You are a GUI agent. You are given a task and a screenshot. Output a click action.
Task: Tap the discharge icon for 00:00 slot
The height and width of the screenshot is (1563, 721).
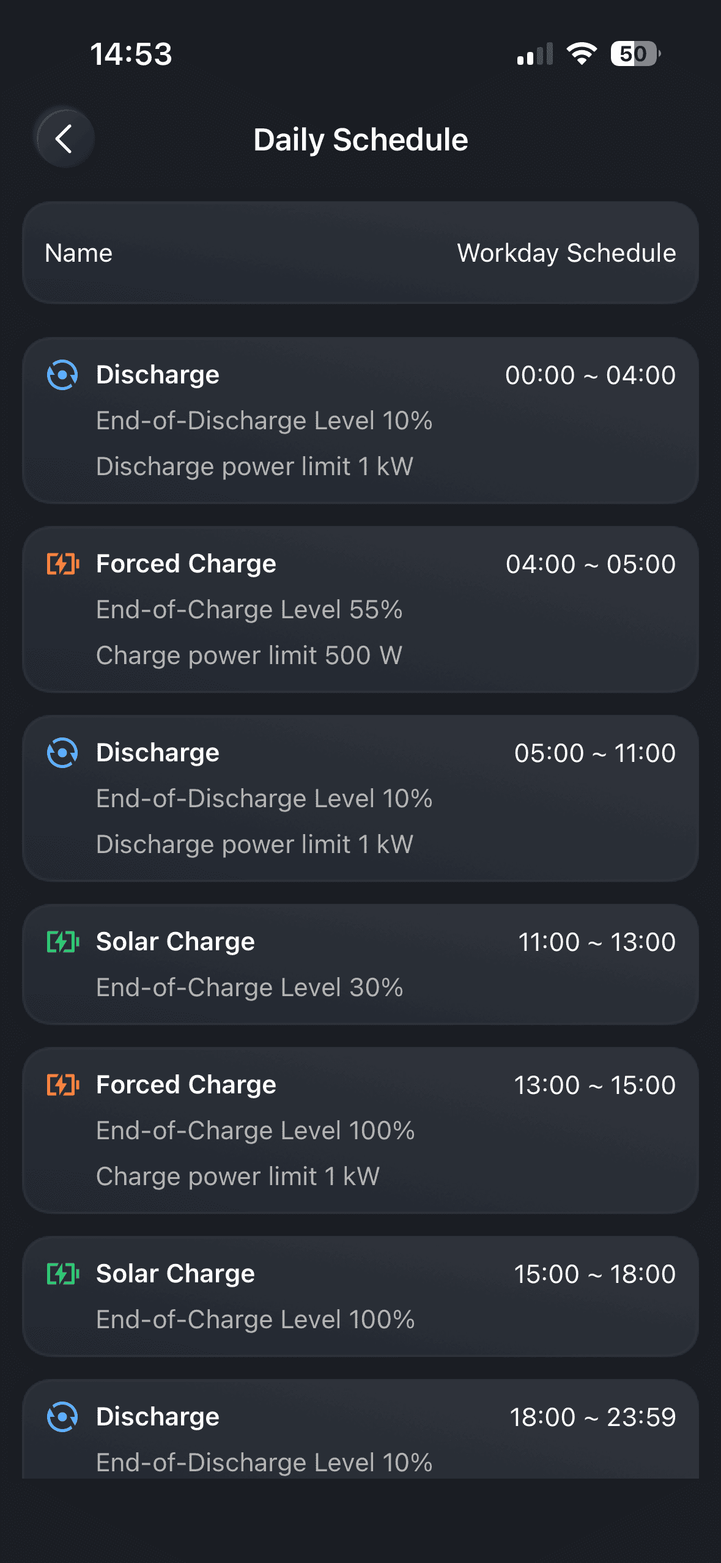pyautogui.click(x=62, y=375)
